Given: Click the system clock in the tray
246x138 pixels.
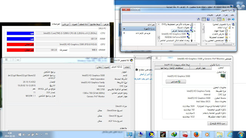Looking at the screenshot, I should tap(10, 135).
